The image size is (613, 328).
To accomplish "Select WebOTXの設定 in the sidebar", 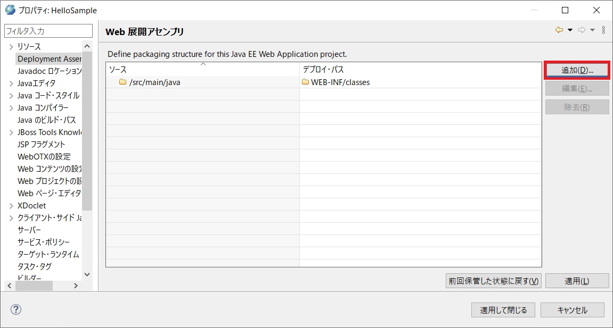I will [x=44, y=157].
